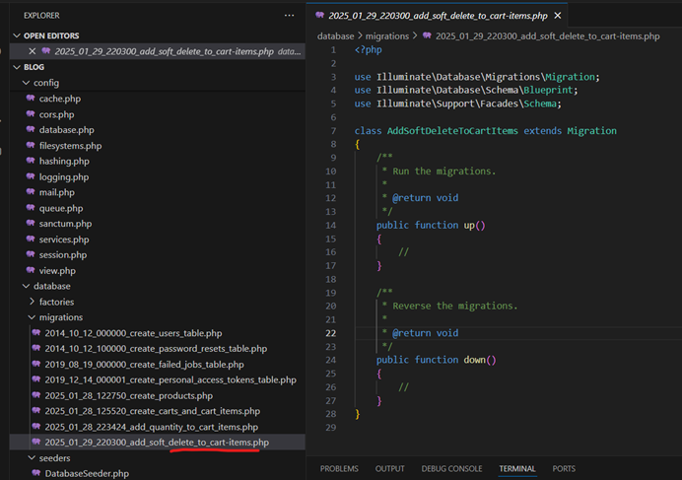
Task: Open the Explorer more actions ellipsis
Action: coord(289,15)
